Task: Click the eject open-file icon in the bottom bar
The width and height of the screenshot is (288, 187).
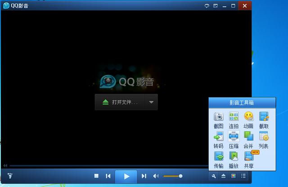Action: (x=223, y=176)
